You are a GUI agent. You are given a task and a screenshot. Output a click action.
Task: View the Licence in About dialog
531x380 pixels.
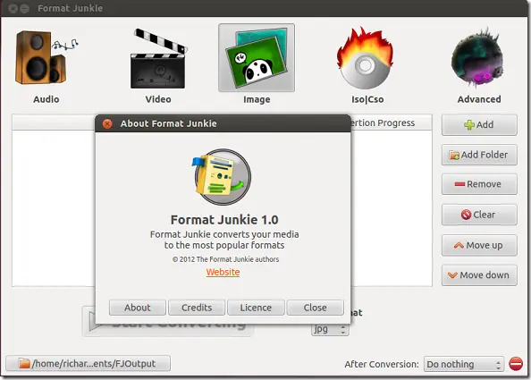click(x=256, y=308)
